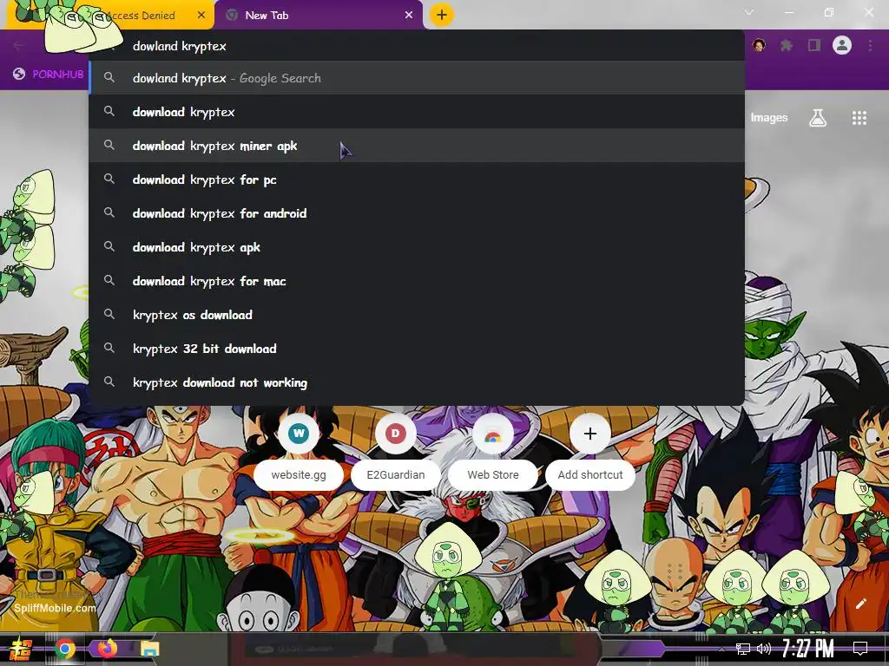889x666 pixels.
Task: Open the Extensions puzzle icon
Action: [x=787, y=45]
